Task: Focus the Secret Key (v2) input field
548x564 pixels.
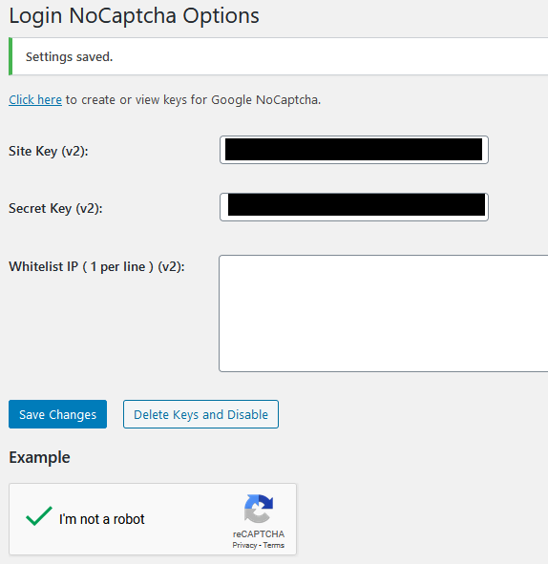Action: (x=354, y=207)
